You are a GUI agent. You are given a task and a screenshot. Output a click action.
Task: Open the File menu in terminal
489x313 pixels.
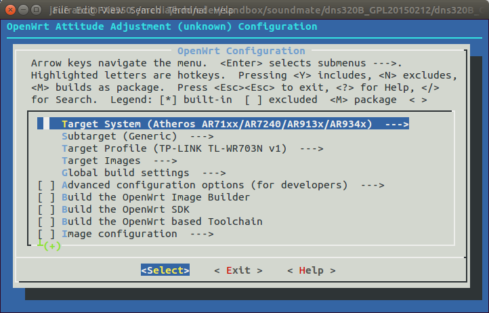(x=61, y=10)
